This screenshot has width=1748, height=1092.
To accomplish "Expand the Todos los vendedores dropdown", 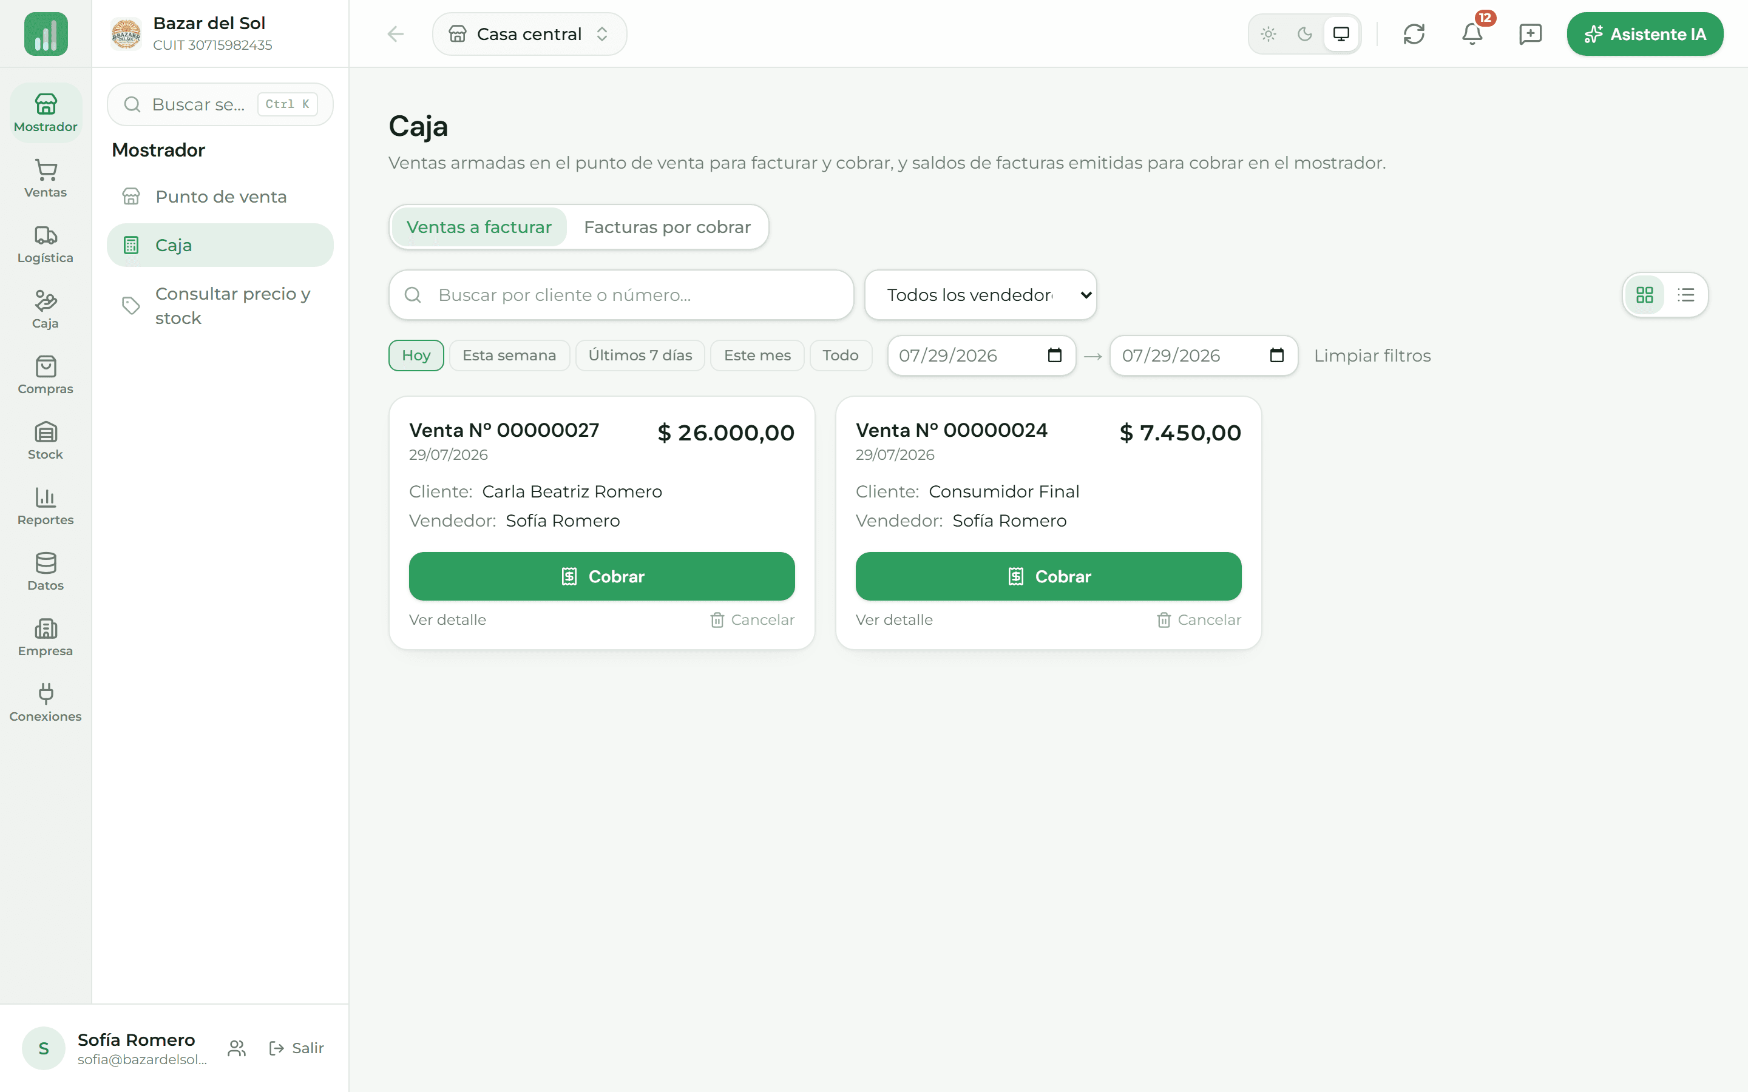I will coord(980,295).
